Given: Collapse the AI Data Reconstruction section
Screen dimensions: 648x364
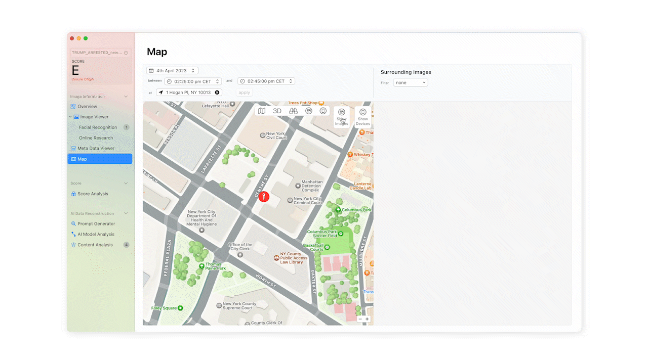Looking at the screenshot, I should coord(126,213).
